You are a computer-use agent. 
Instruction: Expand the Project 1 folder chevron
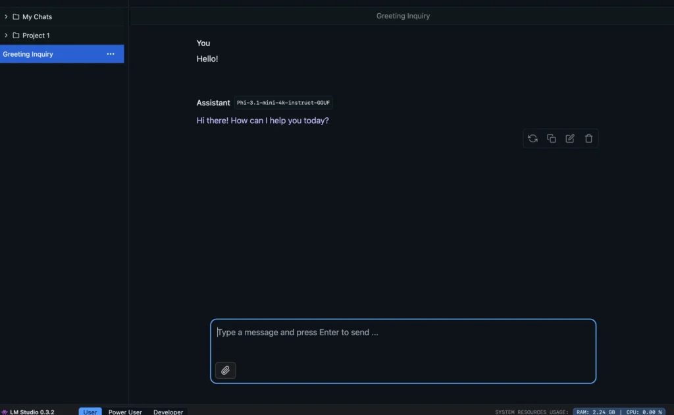coord(6,36)
